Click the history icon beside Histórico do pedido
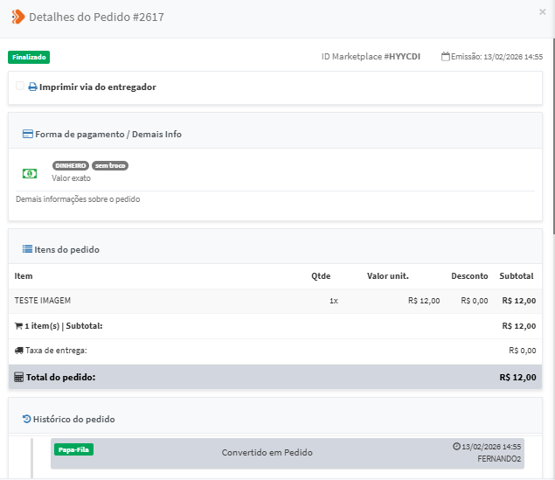Image resolution: width=555 pixels, height=480 pixels. pyautogui.click(x=27, y=419)
